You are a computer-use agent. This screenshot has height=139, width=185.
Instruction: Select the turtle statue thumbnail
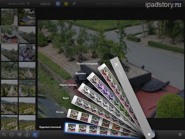(10, 35)
